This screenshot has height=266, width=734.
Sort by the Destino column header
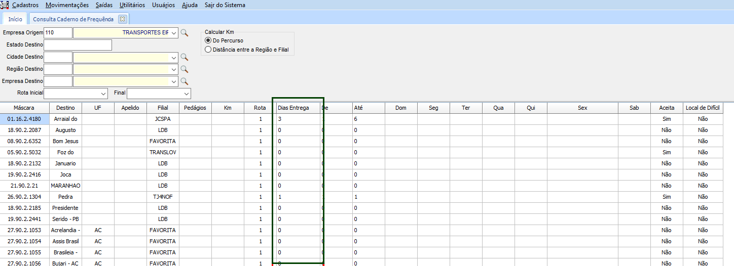[x=65, y=108]
